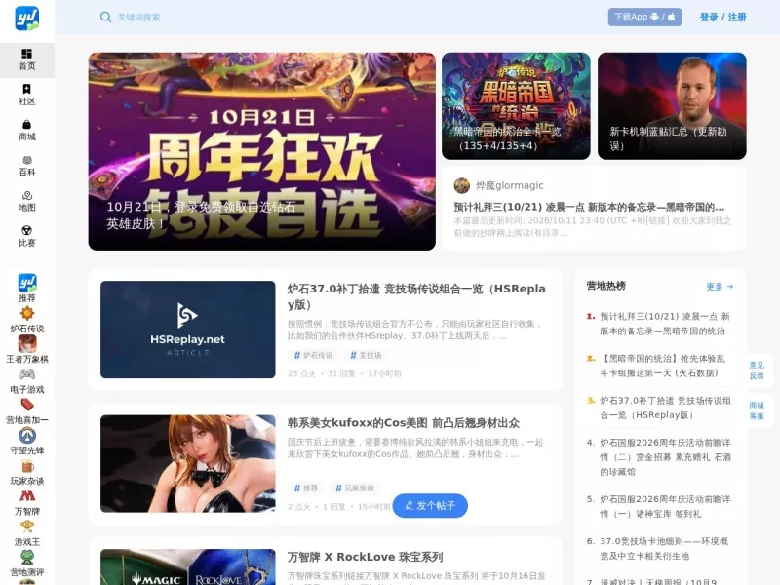Screen dimensions: 780x585
Task: Click the search magnifier icon
Action: pos(105,17)
